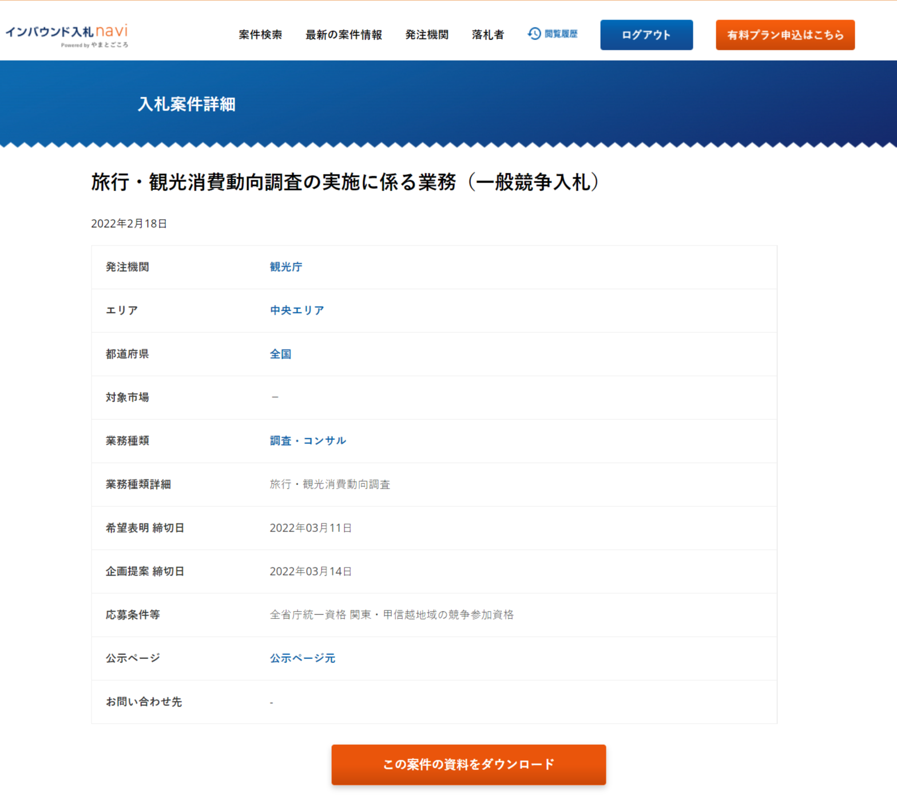
Task: Go to 最新の案件情報
Action: 344,35
